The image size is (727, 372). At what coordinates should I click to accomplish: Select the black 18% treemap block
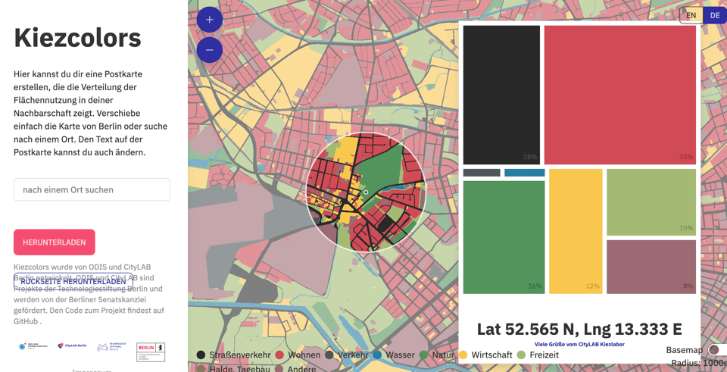[x=501, y=95]
